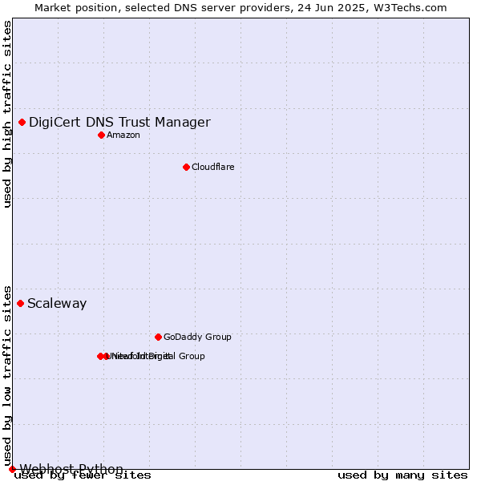
Task: Click 'used by fewer sites' axis label
Action: (83, 475)
